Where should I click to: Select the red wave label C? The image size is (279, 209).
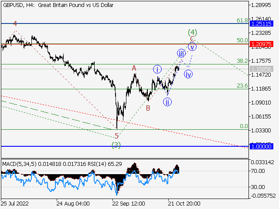tap(192, 39)
